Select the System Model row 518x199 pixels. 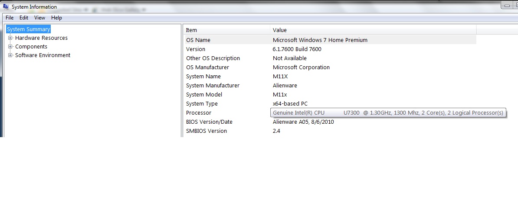[330, 95]
